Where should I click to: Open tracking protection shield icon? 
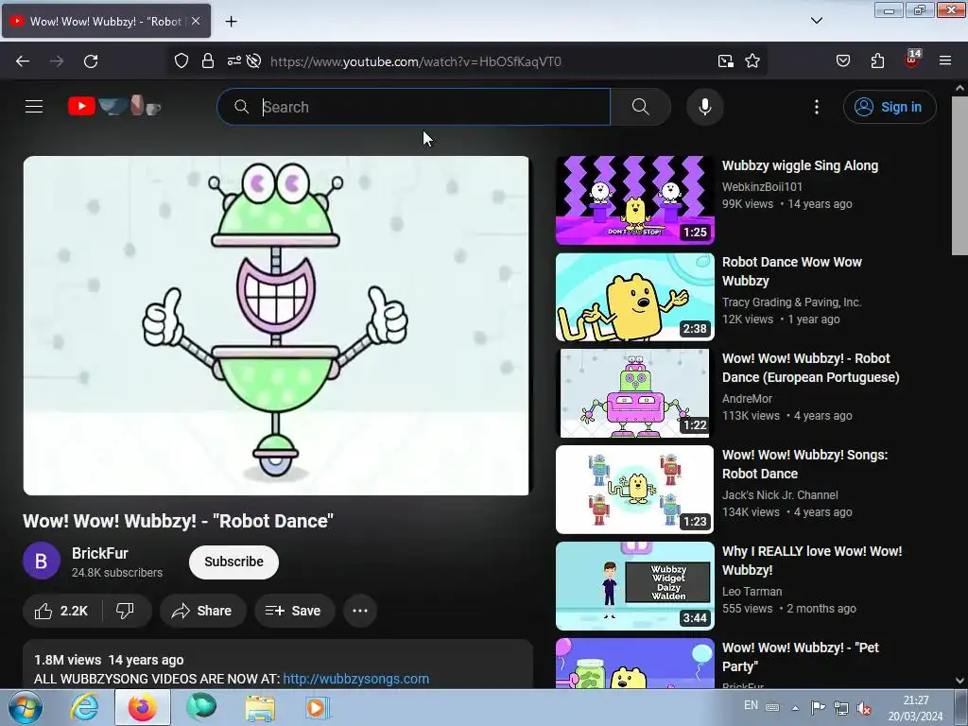(181, 60)
